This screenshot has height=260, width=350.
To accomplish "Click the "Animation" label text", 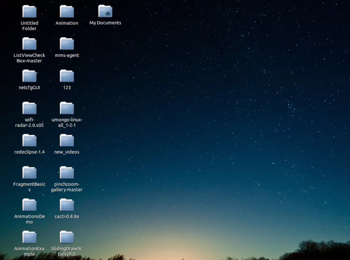I will click(x=67, y=23).
